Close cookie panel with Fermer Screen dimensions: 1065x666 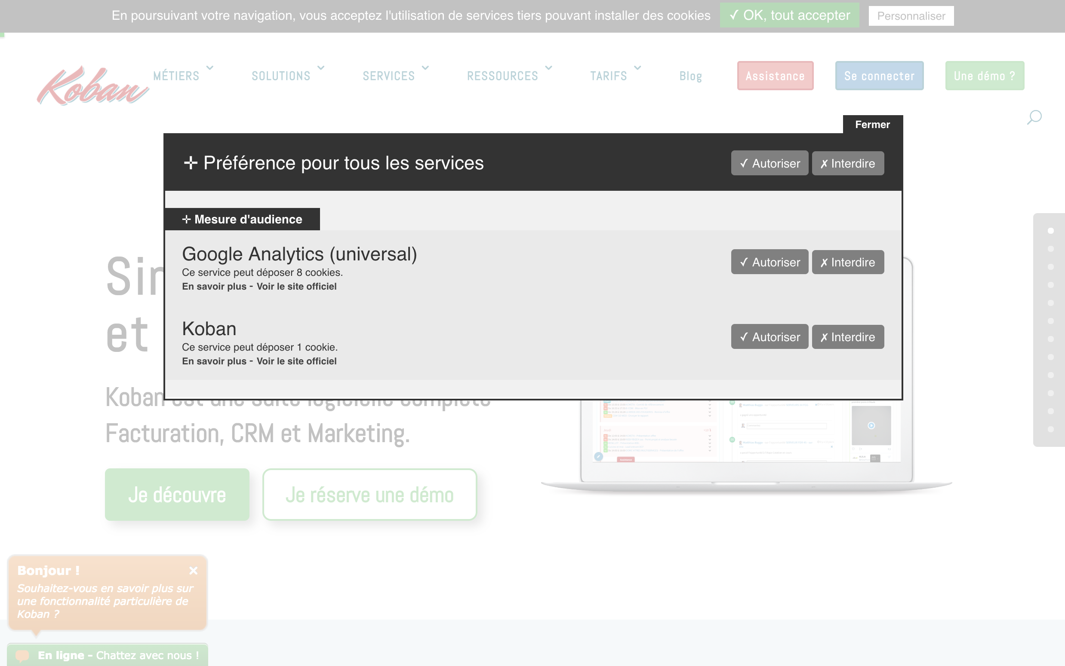pyautogui.click(x=872, y=125)
